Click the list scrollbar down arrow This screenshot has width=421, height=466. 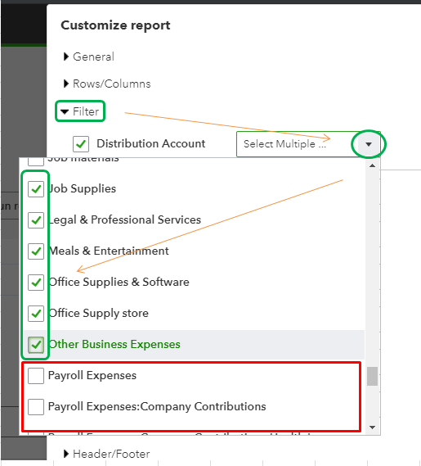(x=372, y=428)
